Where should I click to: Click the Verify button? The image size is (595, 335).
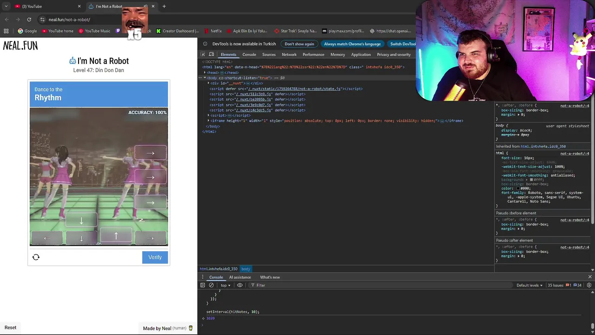pos(155,257)
